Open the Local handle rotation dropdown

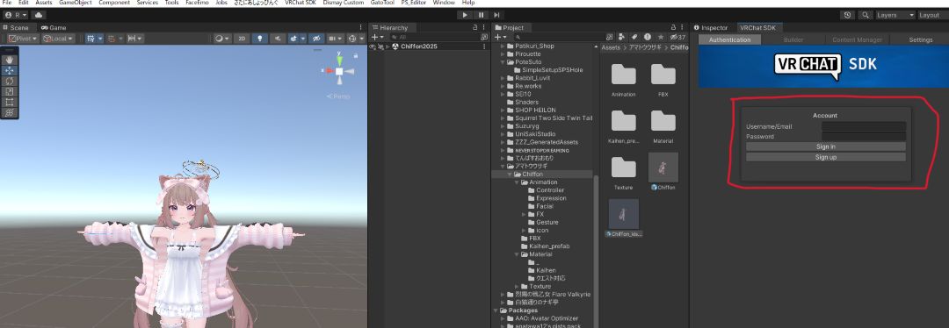[x=58, y=38]
